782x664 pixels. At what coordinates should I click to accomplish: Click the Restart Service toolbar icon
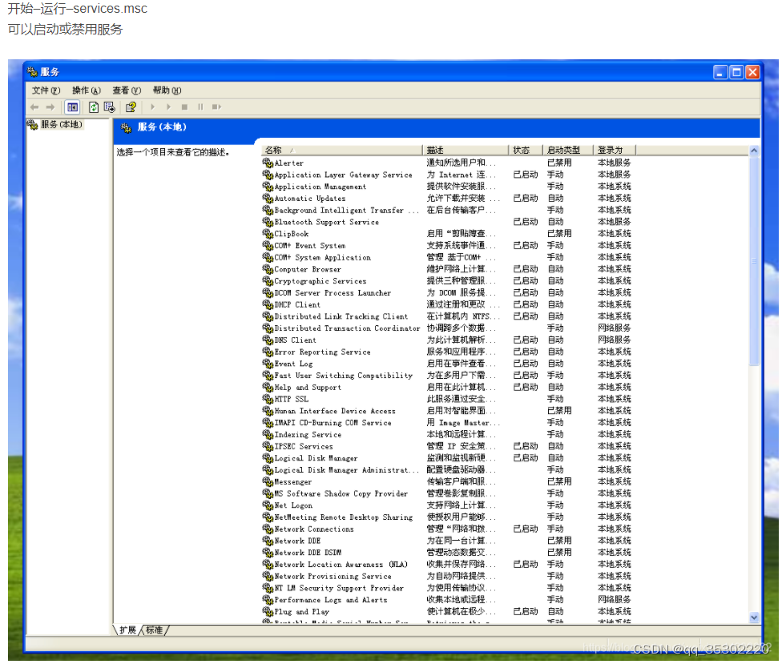click(216, 107)
